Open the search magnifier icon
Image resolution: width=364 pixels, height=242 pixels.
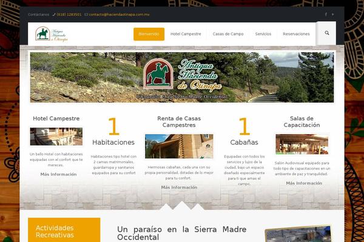327,33
